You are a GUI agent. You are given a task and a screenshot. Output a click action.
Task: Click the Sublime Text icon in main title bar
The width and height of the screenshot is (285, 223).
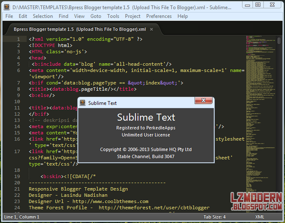7,7
